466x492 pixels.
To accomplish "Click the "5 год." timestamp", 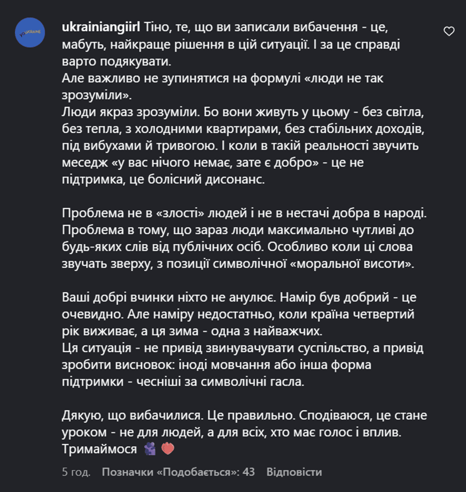I will pyautogui.click(x=76, y=472).
